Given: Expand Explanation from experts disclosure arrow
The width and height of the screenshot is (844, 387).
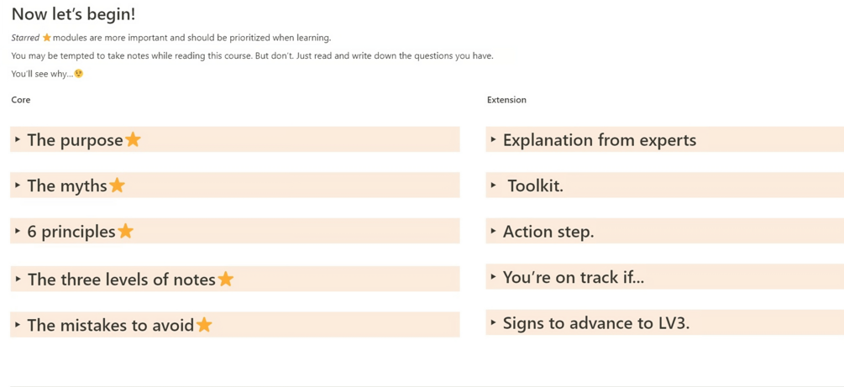Looking at the screenshot, I should tap(493, 139).
